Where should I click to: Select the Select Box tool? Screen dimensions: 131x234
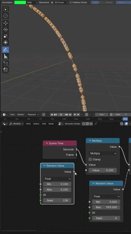6,10
